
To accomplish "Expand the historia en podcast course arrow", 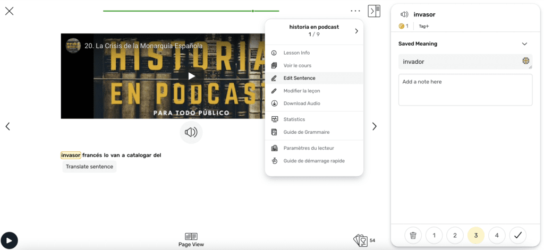I will [356, 31].
